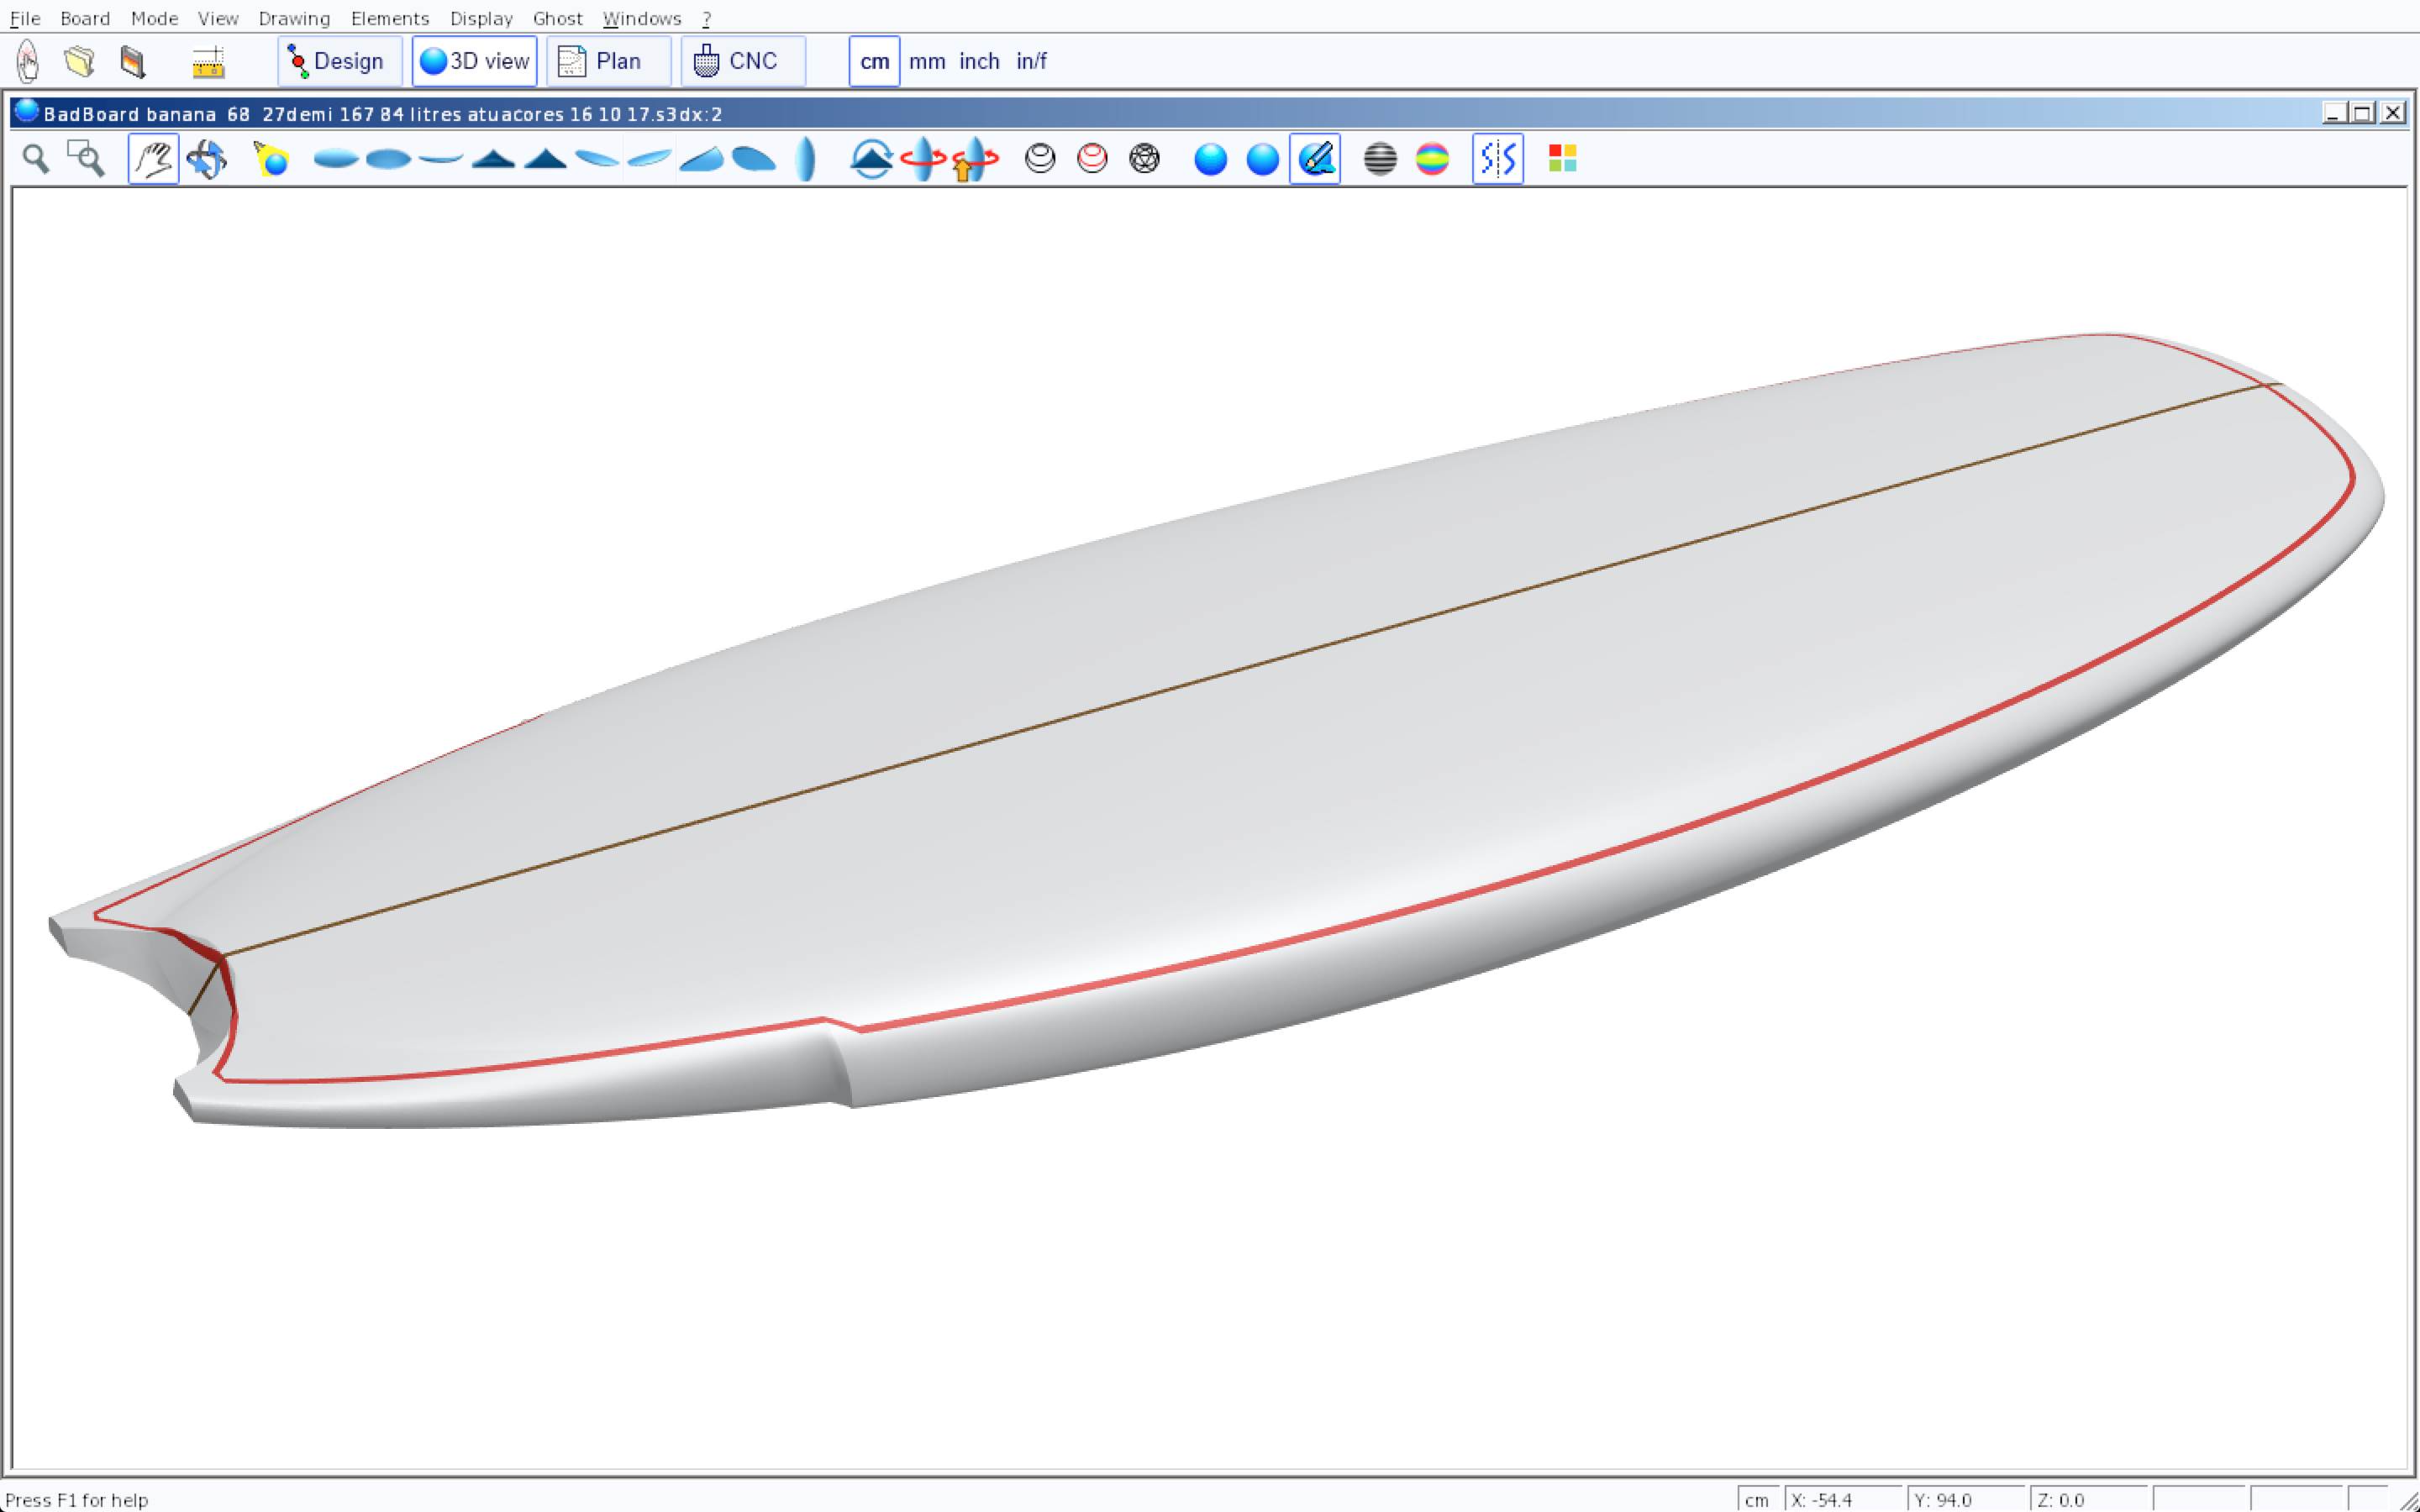Viewport: 2420px width, 1512px height.
Task: Open the Ghost menu
Action: coord(557,18)
